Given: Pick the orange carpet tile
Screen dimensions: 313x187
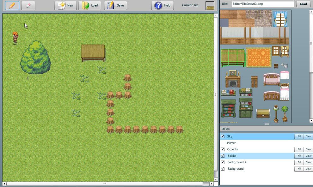Looking at the screenshot, I should 259,57.
